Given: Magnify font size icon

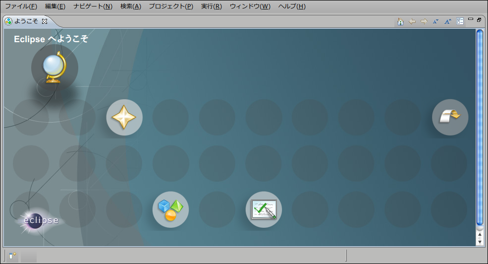Looking at the screenshot, I should click(448, 21).
